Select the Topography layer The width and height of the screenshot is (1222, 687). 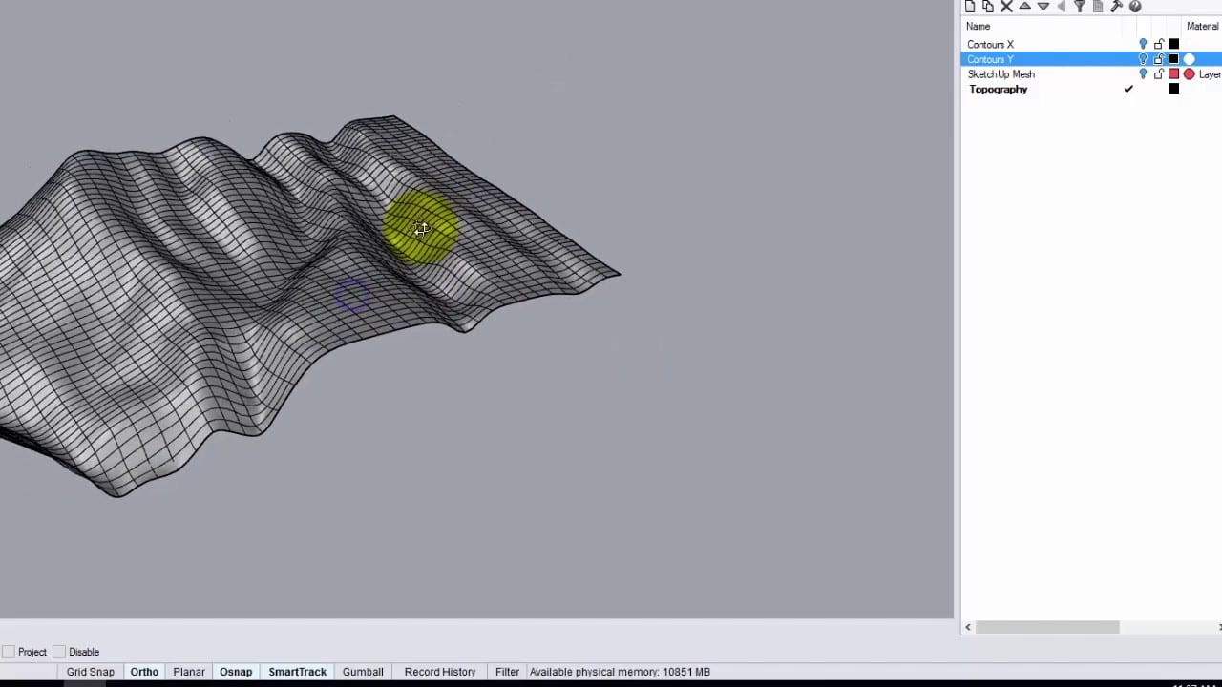coord(999,90)
